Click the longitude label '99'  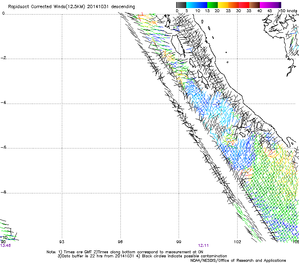coord(179,242)
